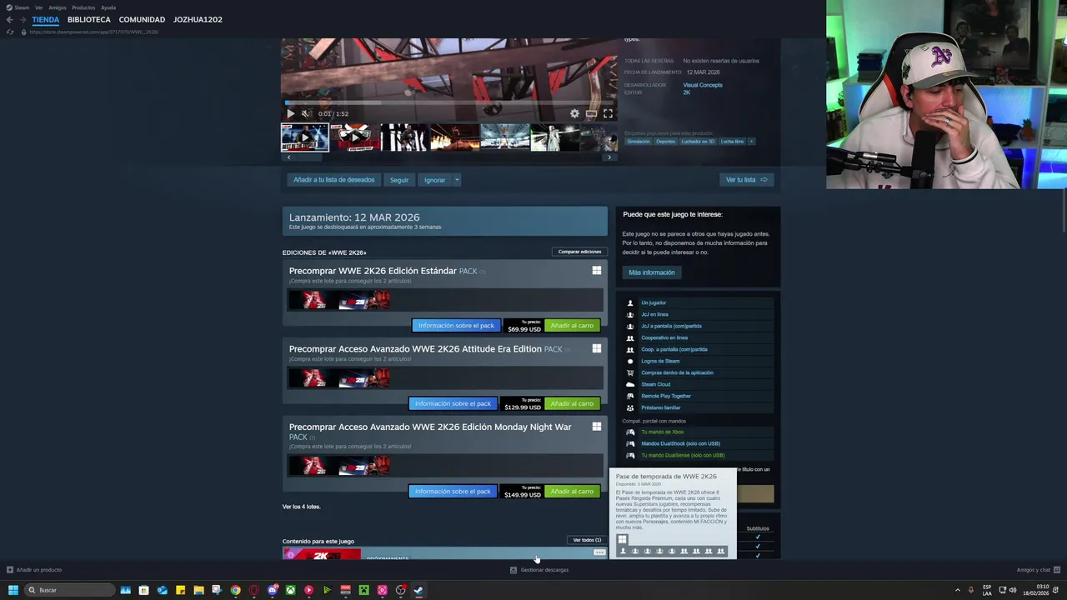Open JOZHUA1202 profile tab

click(x=198, y=20)
